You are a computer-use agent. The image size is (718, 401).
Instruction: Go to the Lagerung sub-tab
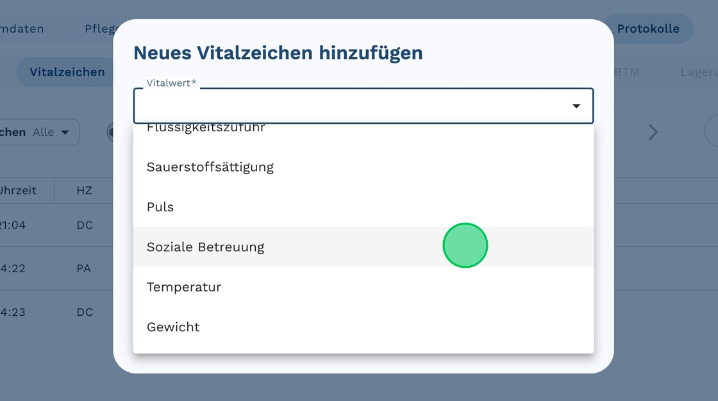(x=698, y=72)
